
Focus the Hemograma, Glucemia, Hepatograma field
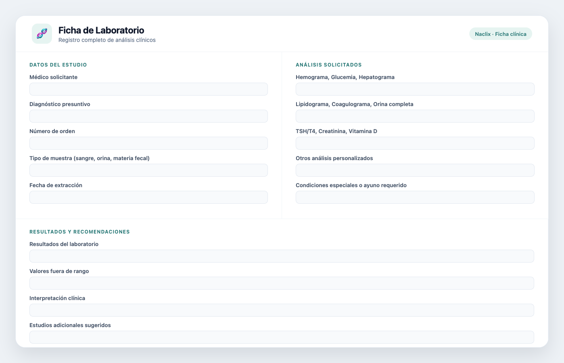415,89
